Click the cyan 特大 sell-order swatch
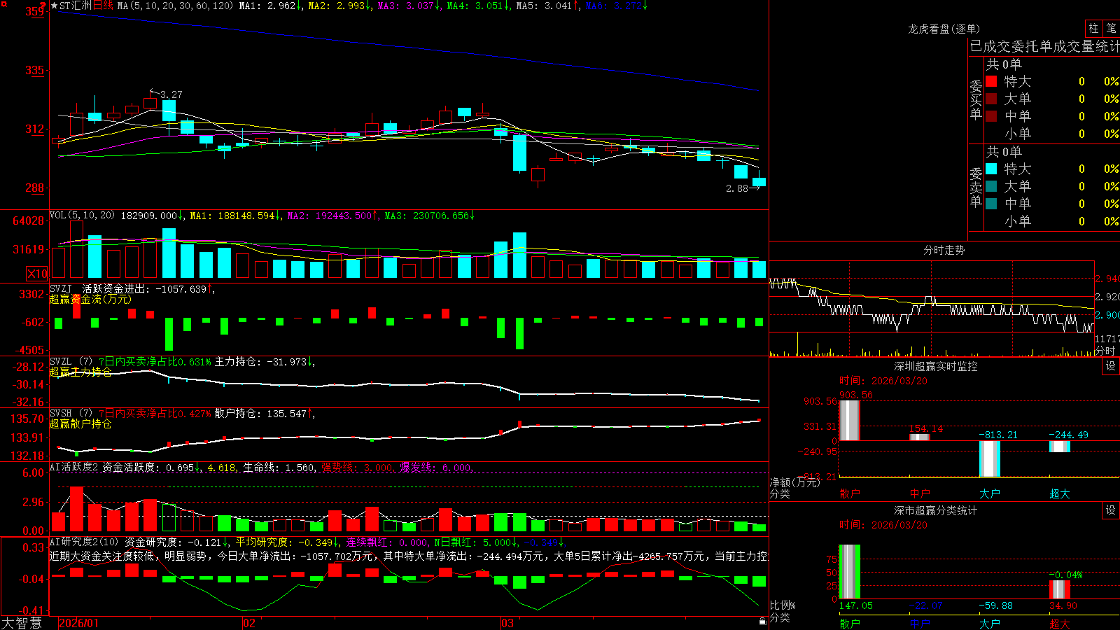 coord(991,169)
